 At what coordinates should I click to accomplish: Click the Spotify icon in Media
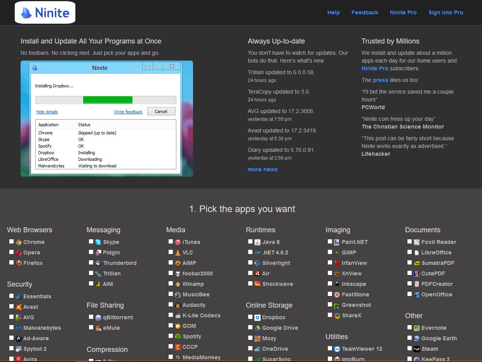click(x=178, y=336)
